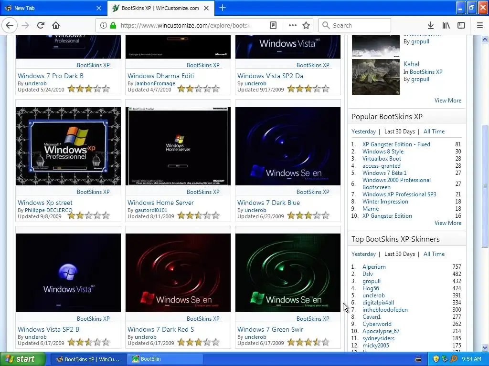Open a new browser tab

point(223,8)
